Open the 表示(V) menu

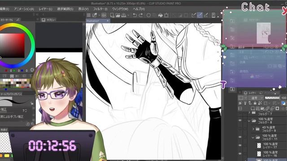coord(83,9)
